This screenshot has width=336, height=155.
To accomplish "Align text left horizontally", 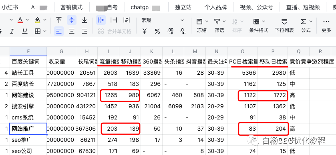I will 59,31.
